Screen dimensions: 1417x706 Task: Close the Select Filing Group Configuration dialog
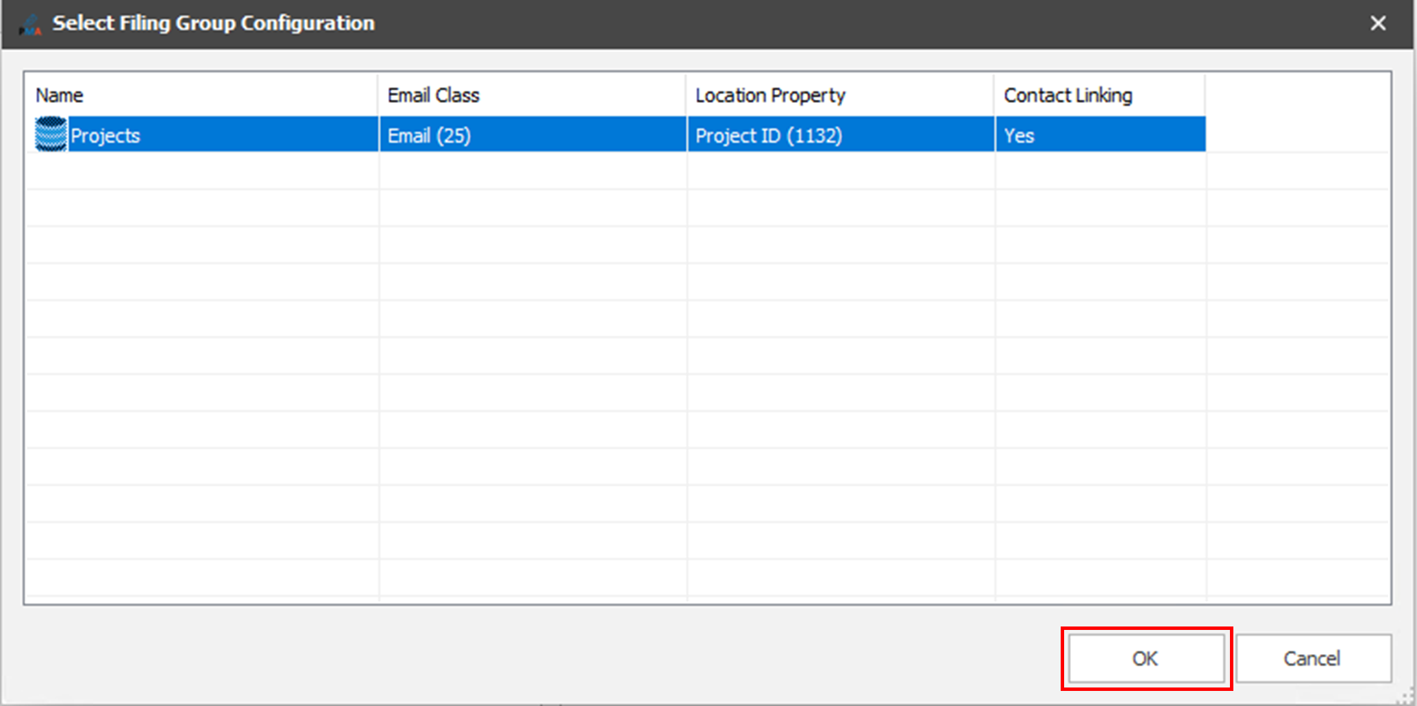(x=1378, y=24)
